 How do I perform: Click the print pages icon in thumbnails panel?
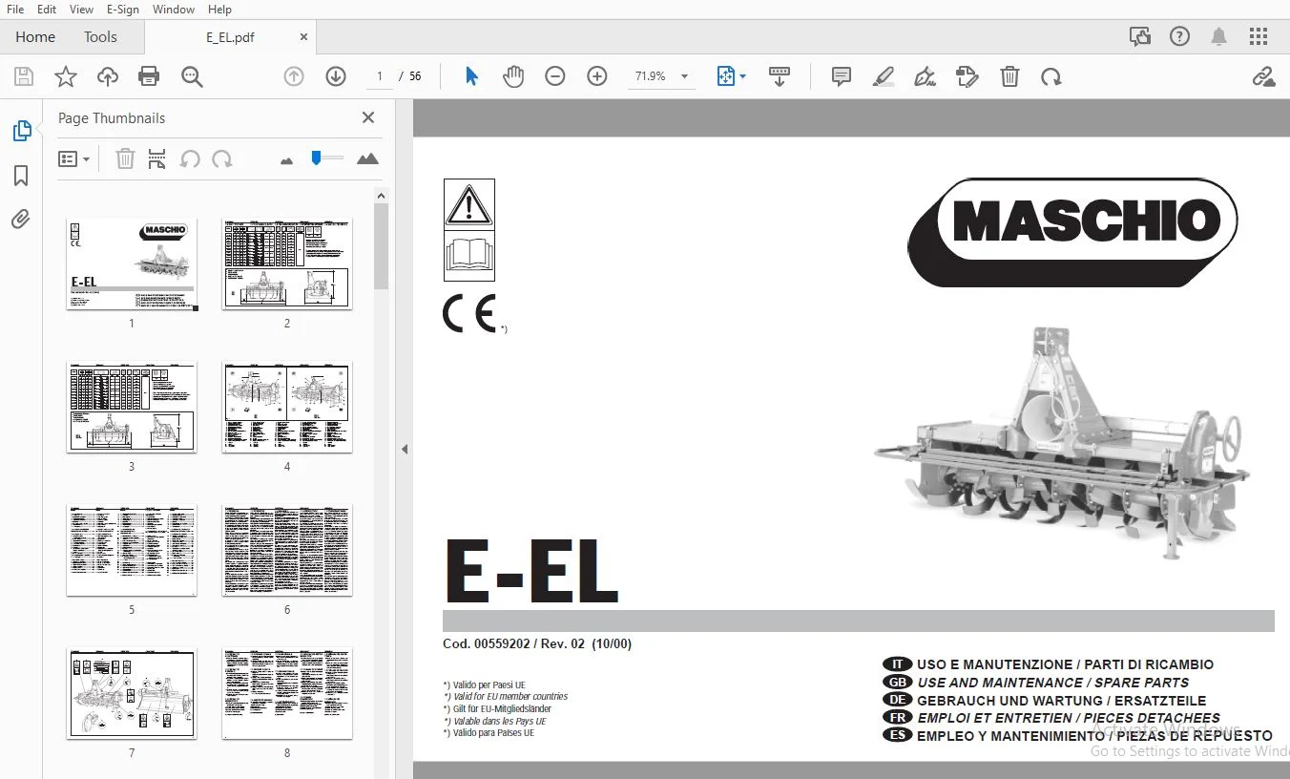pos(157,159)
